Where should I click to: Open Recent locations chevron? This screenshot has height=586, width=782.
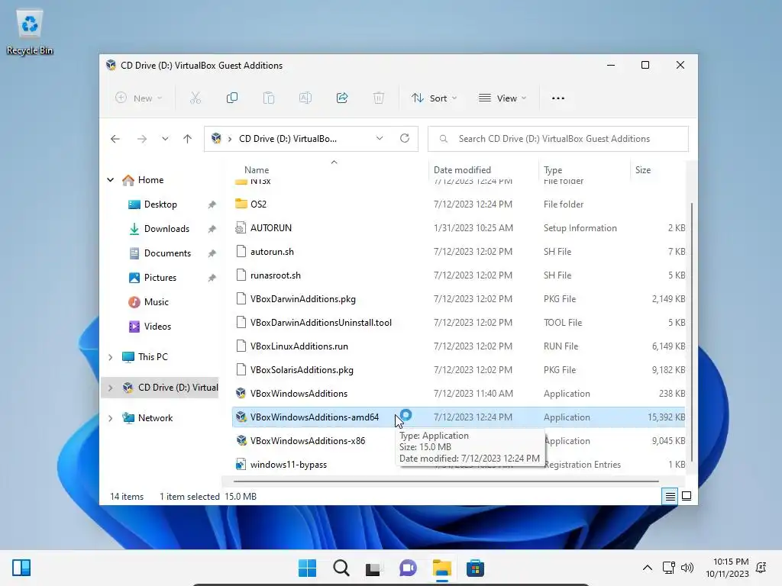click(165, 139)
